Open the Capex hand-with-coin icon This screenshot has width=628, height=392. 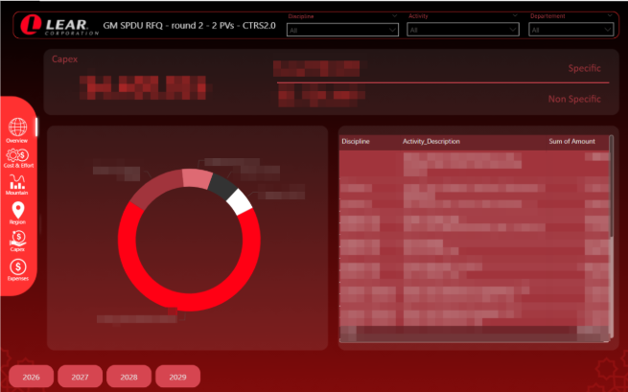pyautogui.click(x=17, y=239)
